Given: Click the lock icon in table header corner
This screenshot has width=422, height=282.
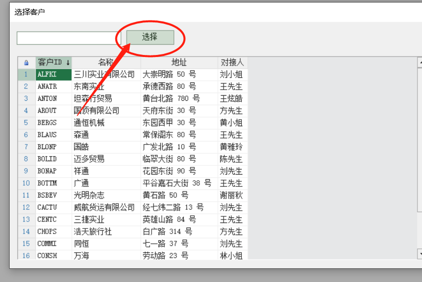Looking at the screenshot, I should (27, 63).
